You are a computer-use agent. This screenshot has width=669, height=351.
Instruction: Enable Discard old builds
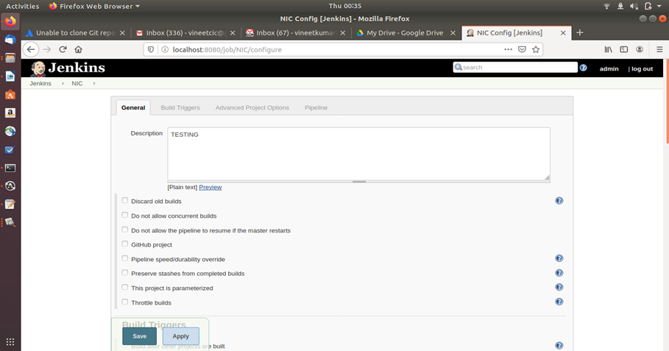(124, 200)
